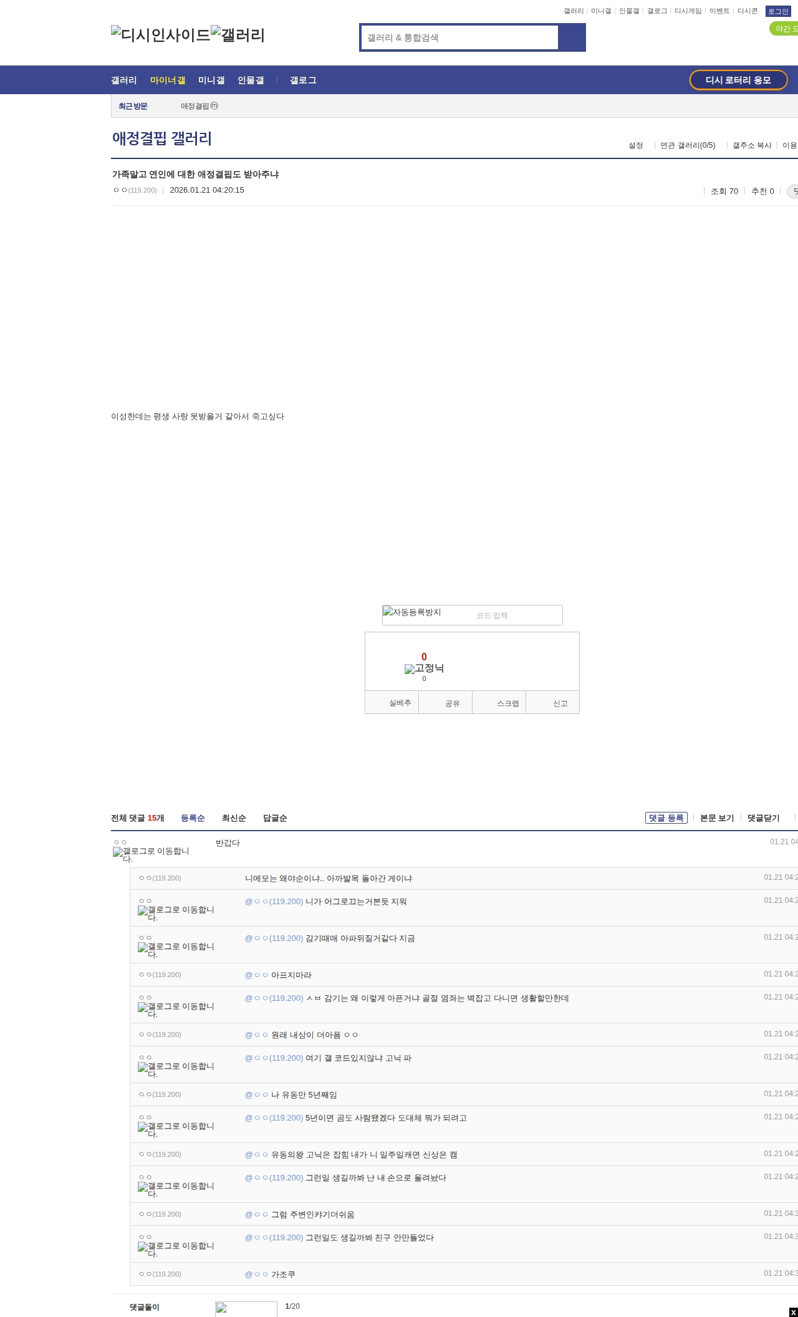The height and width of the screenshot is (1317, 798).
Task: Click the comment 원래 내상이 더아픔 ㅇㅇ
Action: pos(315,1035)
